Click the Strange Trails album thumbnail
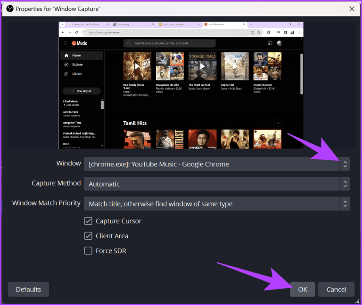362x306 pixels. (x=202, y=66)
